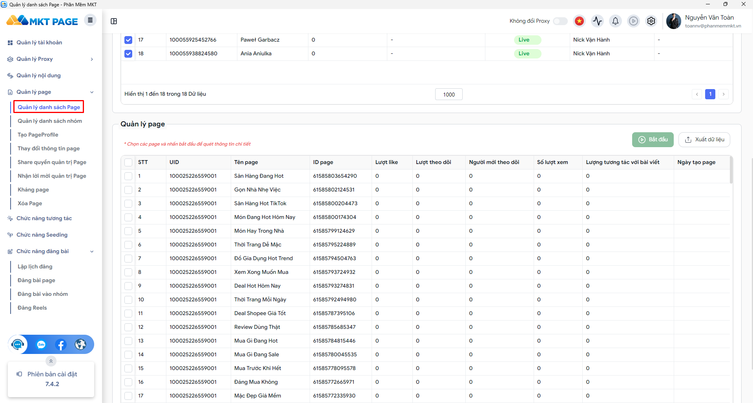Collapse the Chức năng đăng bài section
Viewport: 753px width, 403px height.
click(x=92, y=252)
